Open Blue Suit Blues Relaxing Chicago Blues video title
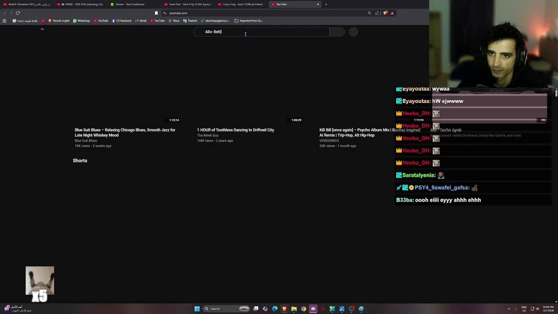The image size is (558, 314). click(125, 133)
